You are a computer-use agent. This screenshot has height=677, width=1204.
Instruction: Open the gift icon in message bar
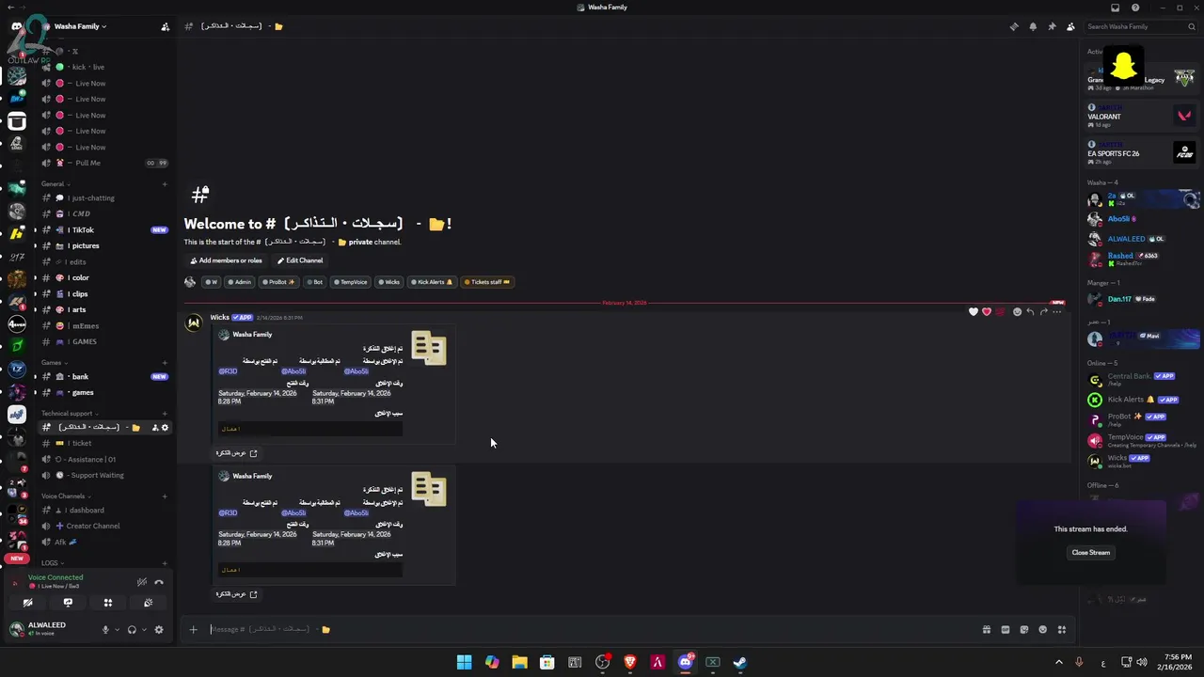pos(987,629)
